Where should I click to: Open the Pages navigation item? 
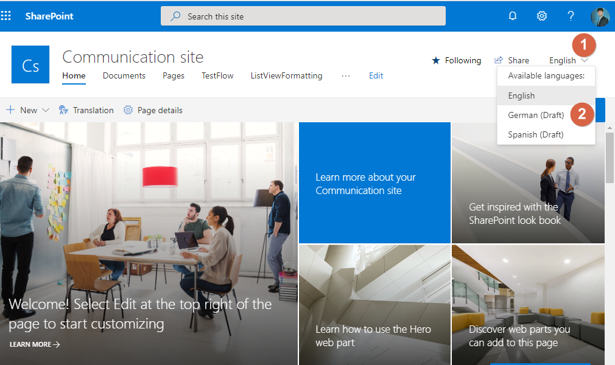point(174,75)
